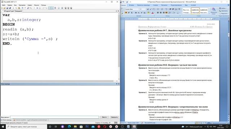Viewport: 231px width, 129px height.
Task: Click the Shrink Font icon in Word
Action: [x=150, y=9]
